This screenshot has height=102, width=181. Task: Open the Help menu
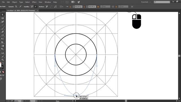pyautogui.click(x=55, y=2)
